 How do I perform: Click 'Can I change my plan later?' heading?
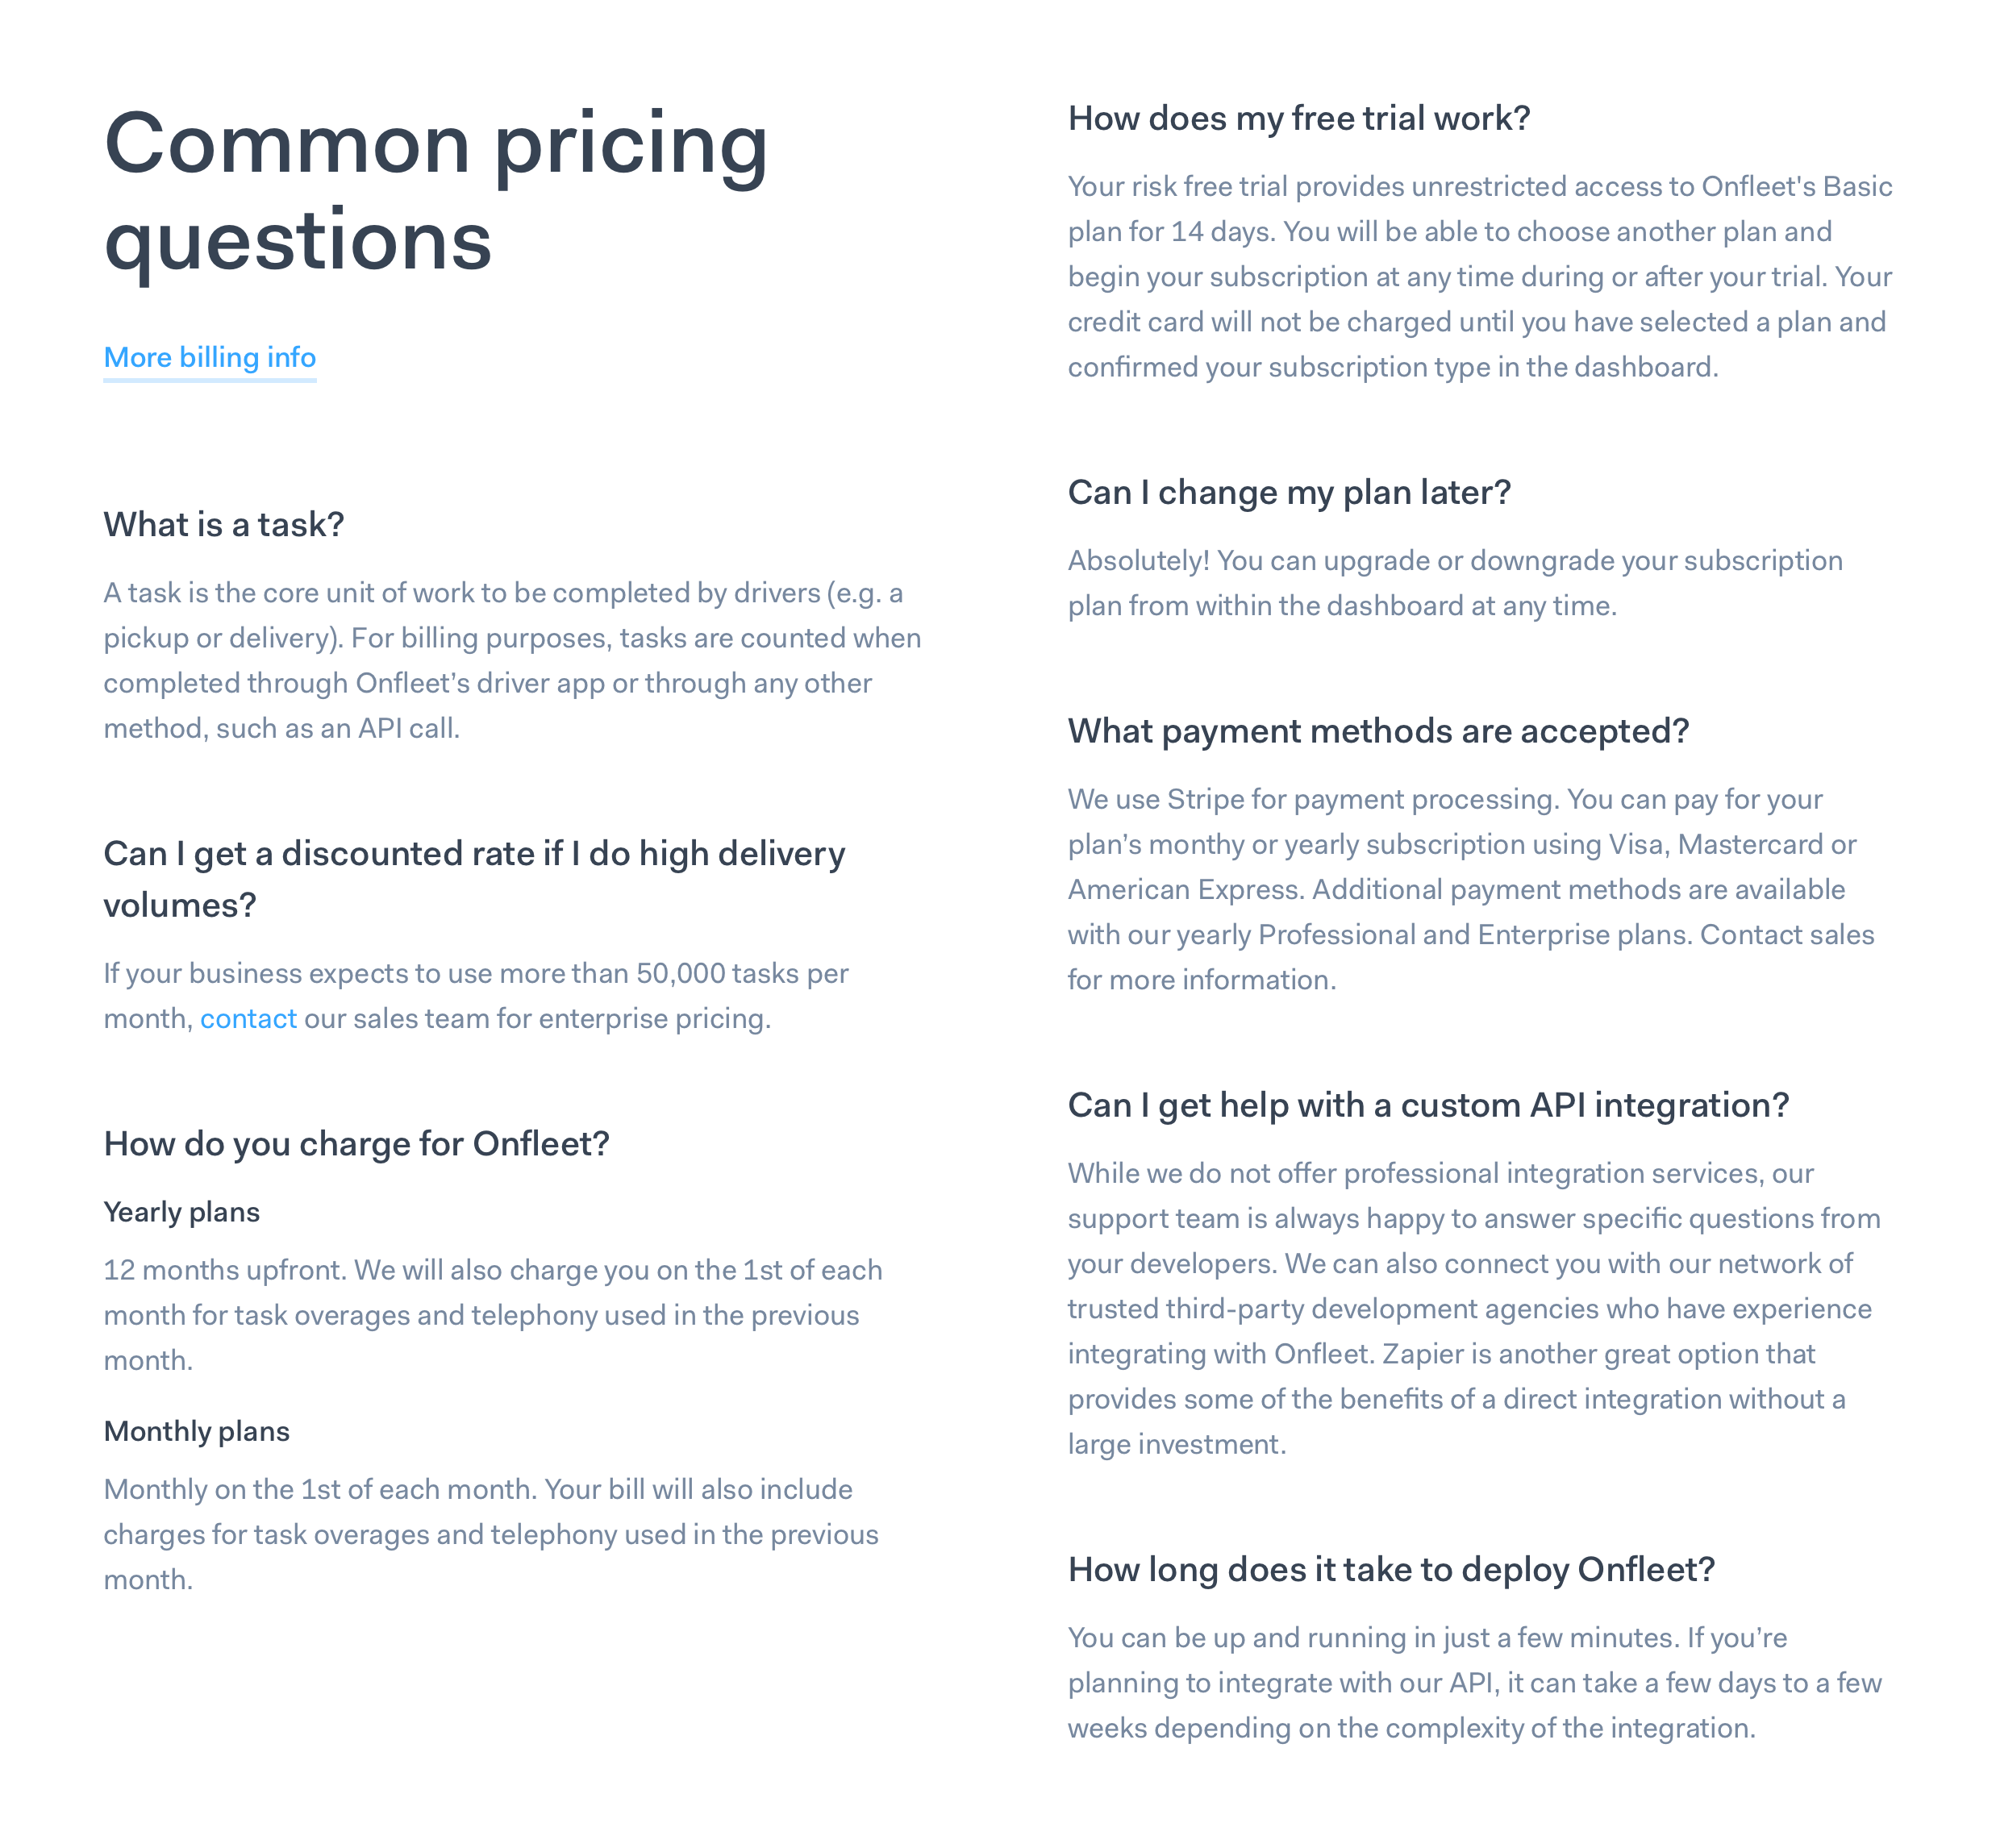[1288, 492]
